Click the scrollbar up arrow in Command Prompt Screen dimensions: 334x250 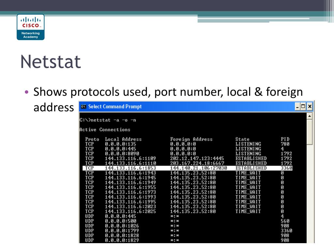[x=310, y=116]
